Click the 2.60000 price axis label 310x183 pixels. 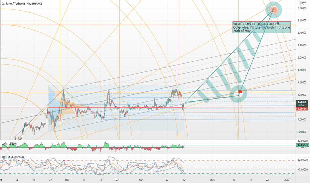click(302, 21)
